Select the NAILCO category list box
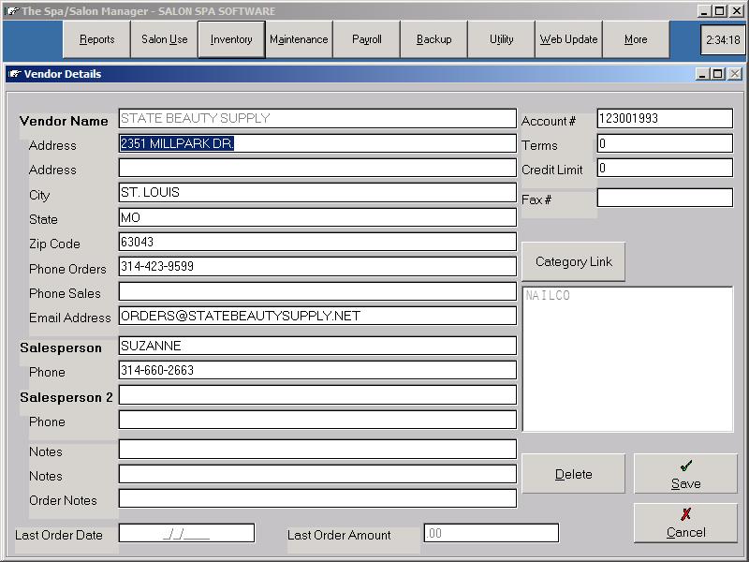 pyautogui.click(x=626, y=359)
